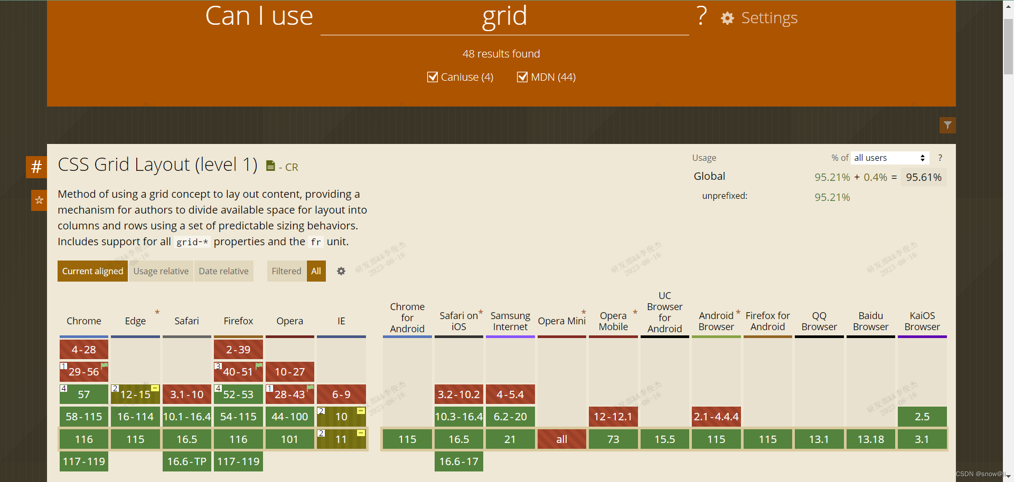Click the usage help question mark near all users
The image size is (1014, 482).
(940, 158)
